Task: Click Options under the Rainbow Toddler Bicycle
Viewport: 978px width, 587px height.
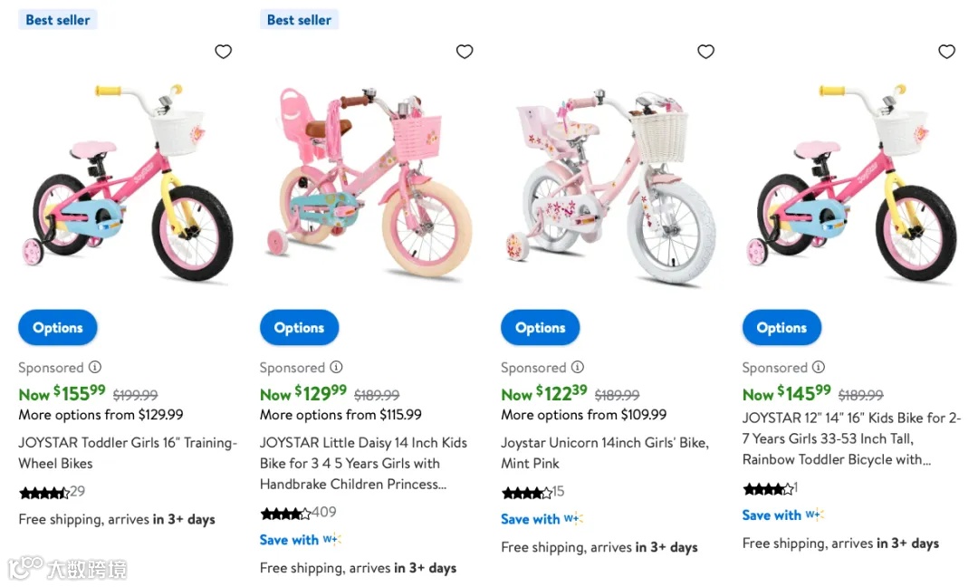Action: (781, 328)
